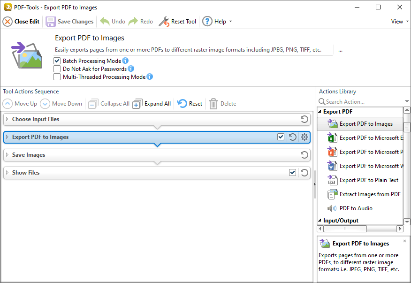Click the library scroll left arrow
The height and width of the screenshot is (283, 411).
pyautogui.click(x=320, y=229)
